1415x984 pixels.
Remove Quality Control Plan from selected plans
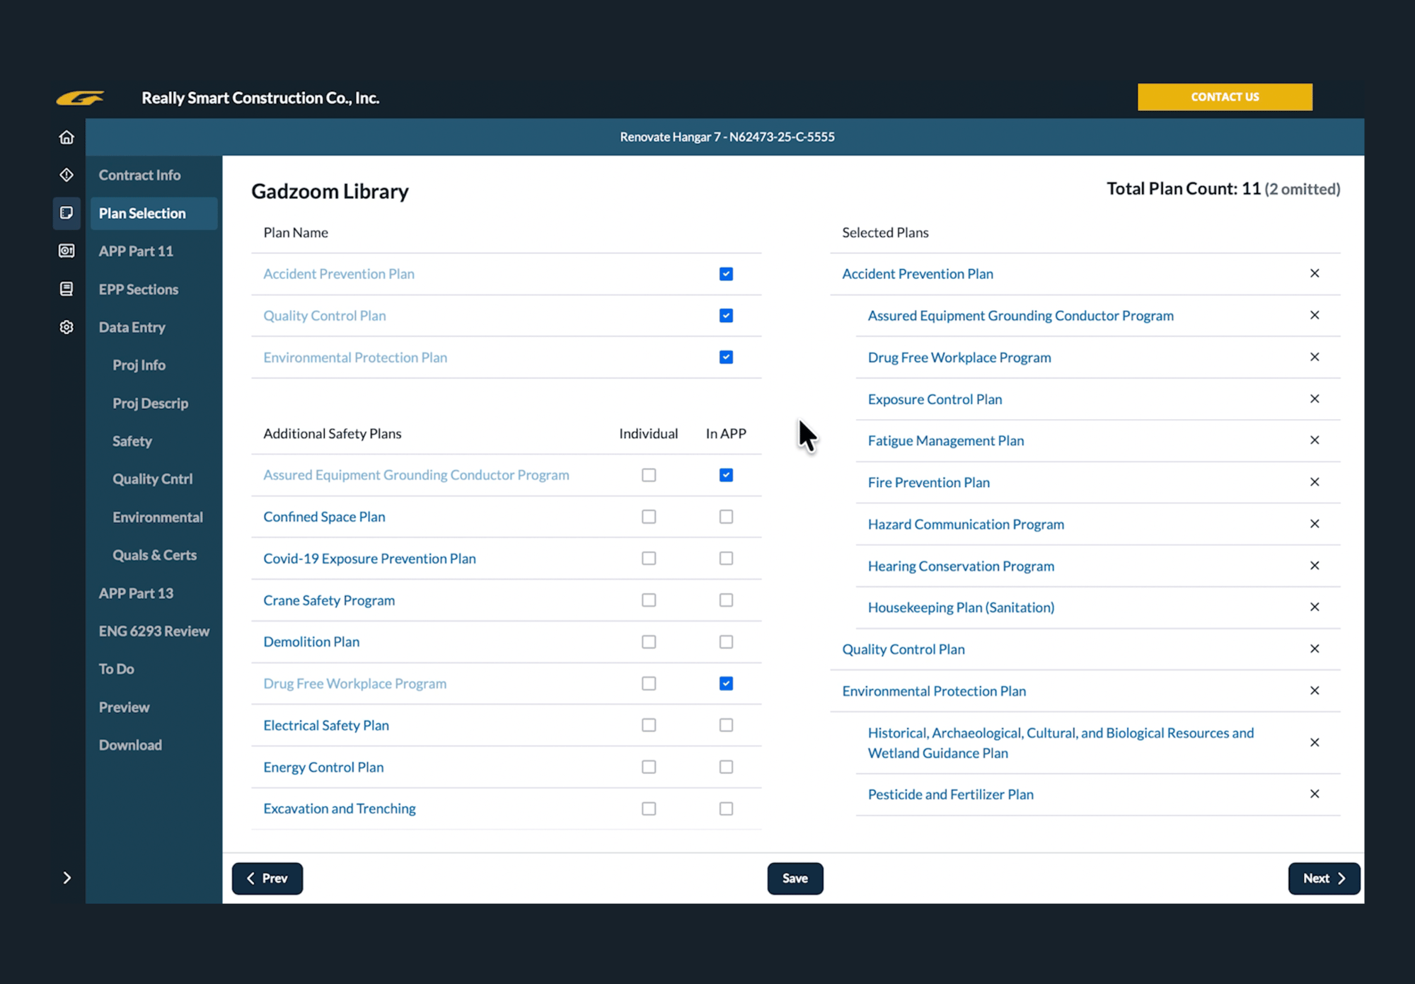coord(1315,648)
